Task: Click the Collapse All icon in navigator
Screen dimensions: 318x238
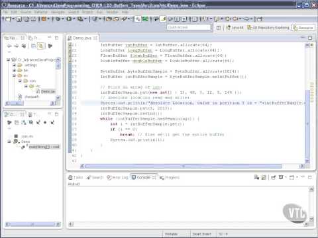Action: (34, 46)
